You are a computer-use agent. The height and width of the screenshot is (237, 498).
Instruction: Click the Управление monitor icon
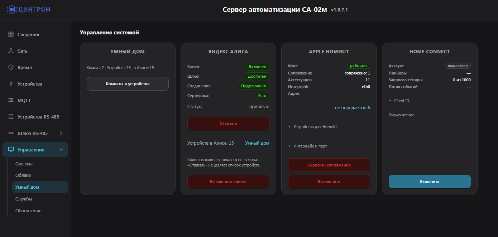tap(11, 150)
